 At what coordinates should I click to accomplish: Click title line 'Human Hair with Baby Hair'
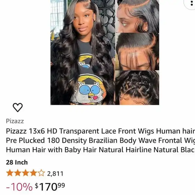(x=51, y=150)
